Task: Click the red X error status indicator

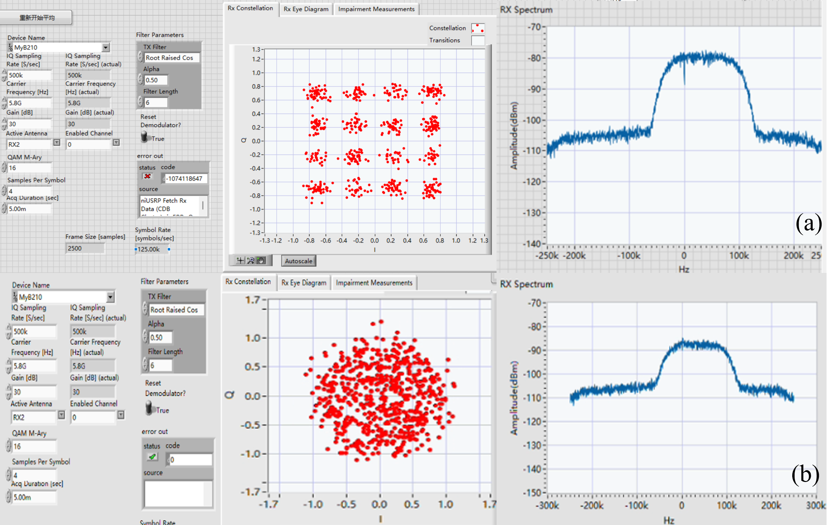Action: 147,176
